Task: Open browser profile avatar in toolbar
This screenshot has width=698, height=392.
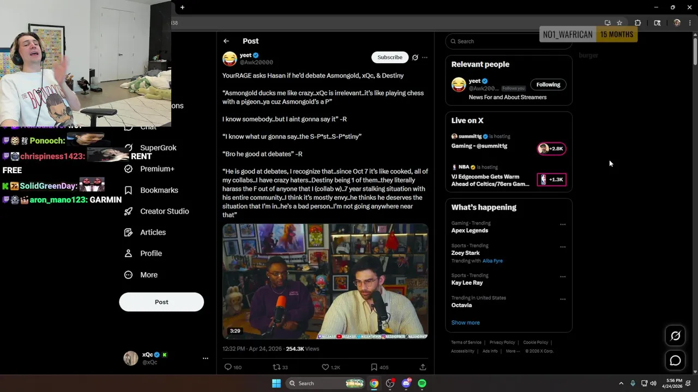Action: click(677, 23)
